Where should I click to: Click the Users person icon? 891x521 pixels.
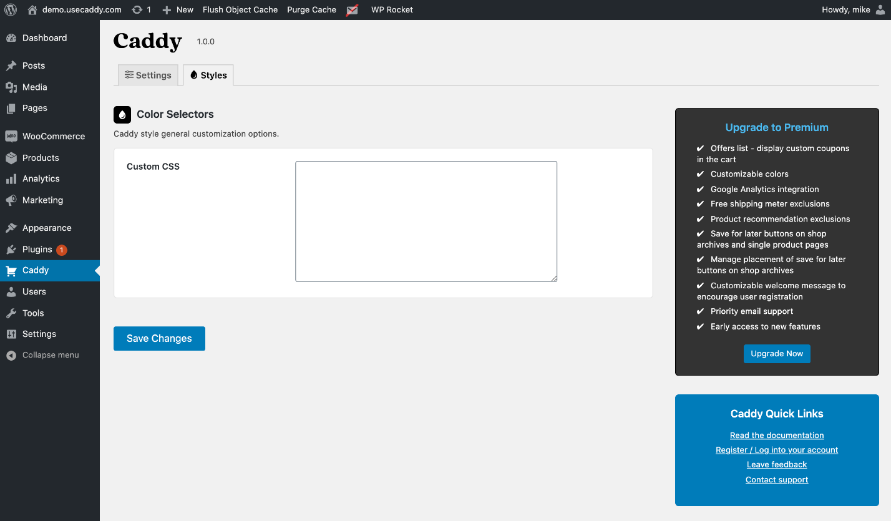tap(11, 292)
